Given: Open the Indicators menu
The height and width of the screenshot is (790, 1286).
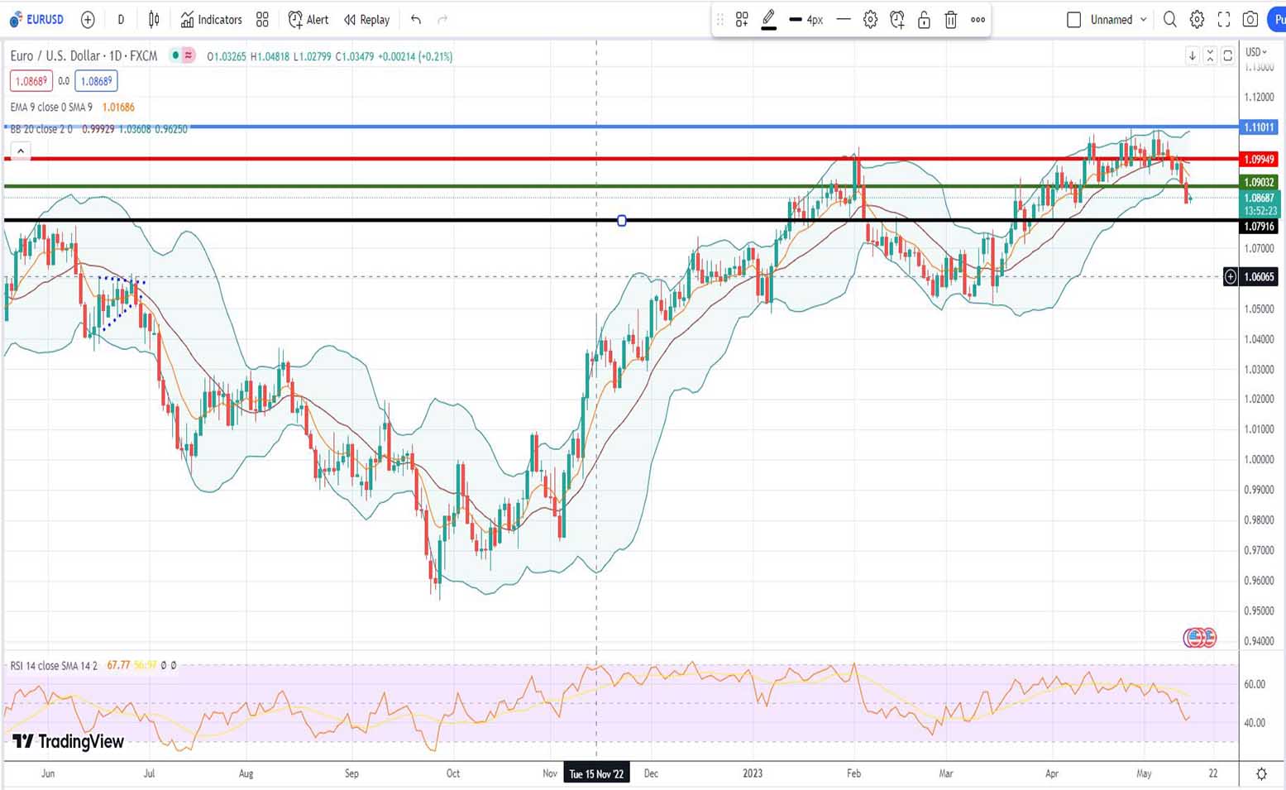Looking at the screenshot, I should (x=212, y=19).
